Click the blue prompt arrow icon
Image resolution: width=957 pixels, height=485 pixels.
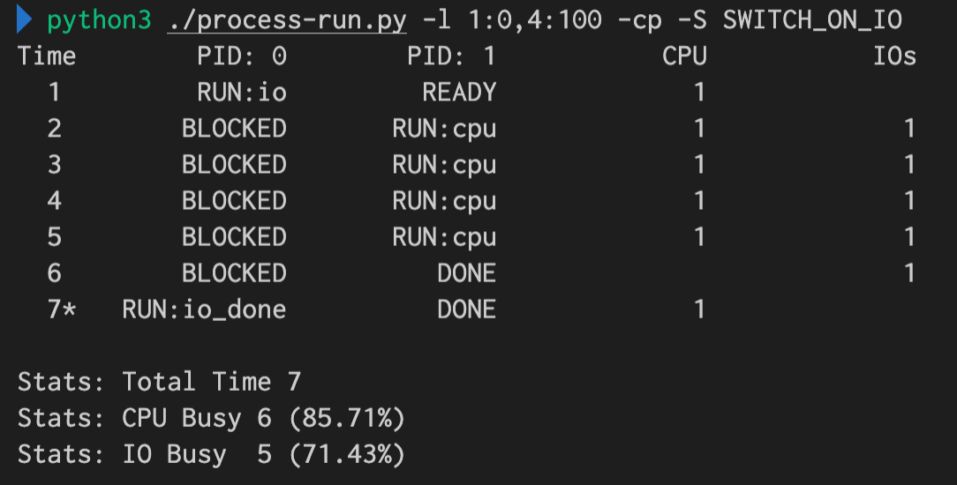click(x=25, y=19)
